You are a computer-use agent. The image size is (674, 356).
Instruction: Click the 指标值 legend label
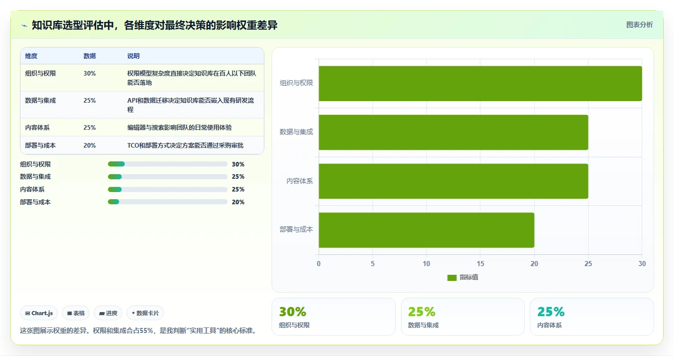click(468, 277)
